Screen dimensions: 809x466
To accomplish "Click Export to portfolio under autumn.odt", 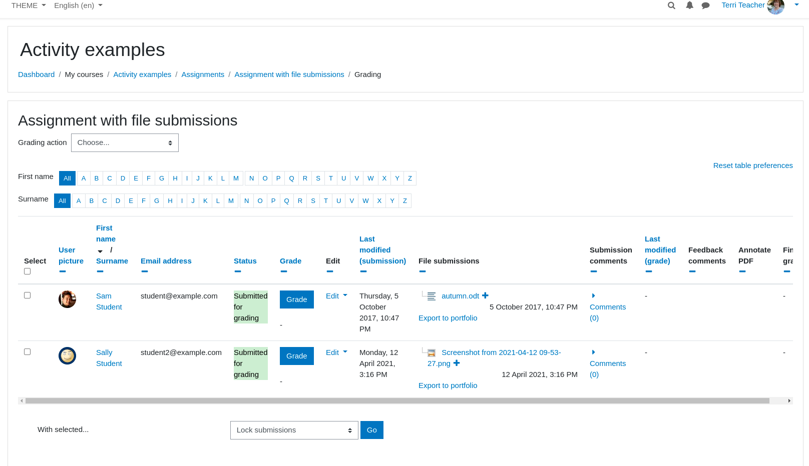I will click(448, 318).
